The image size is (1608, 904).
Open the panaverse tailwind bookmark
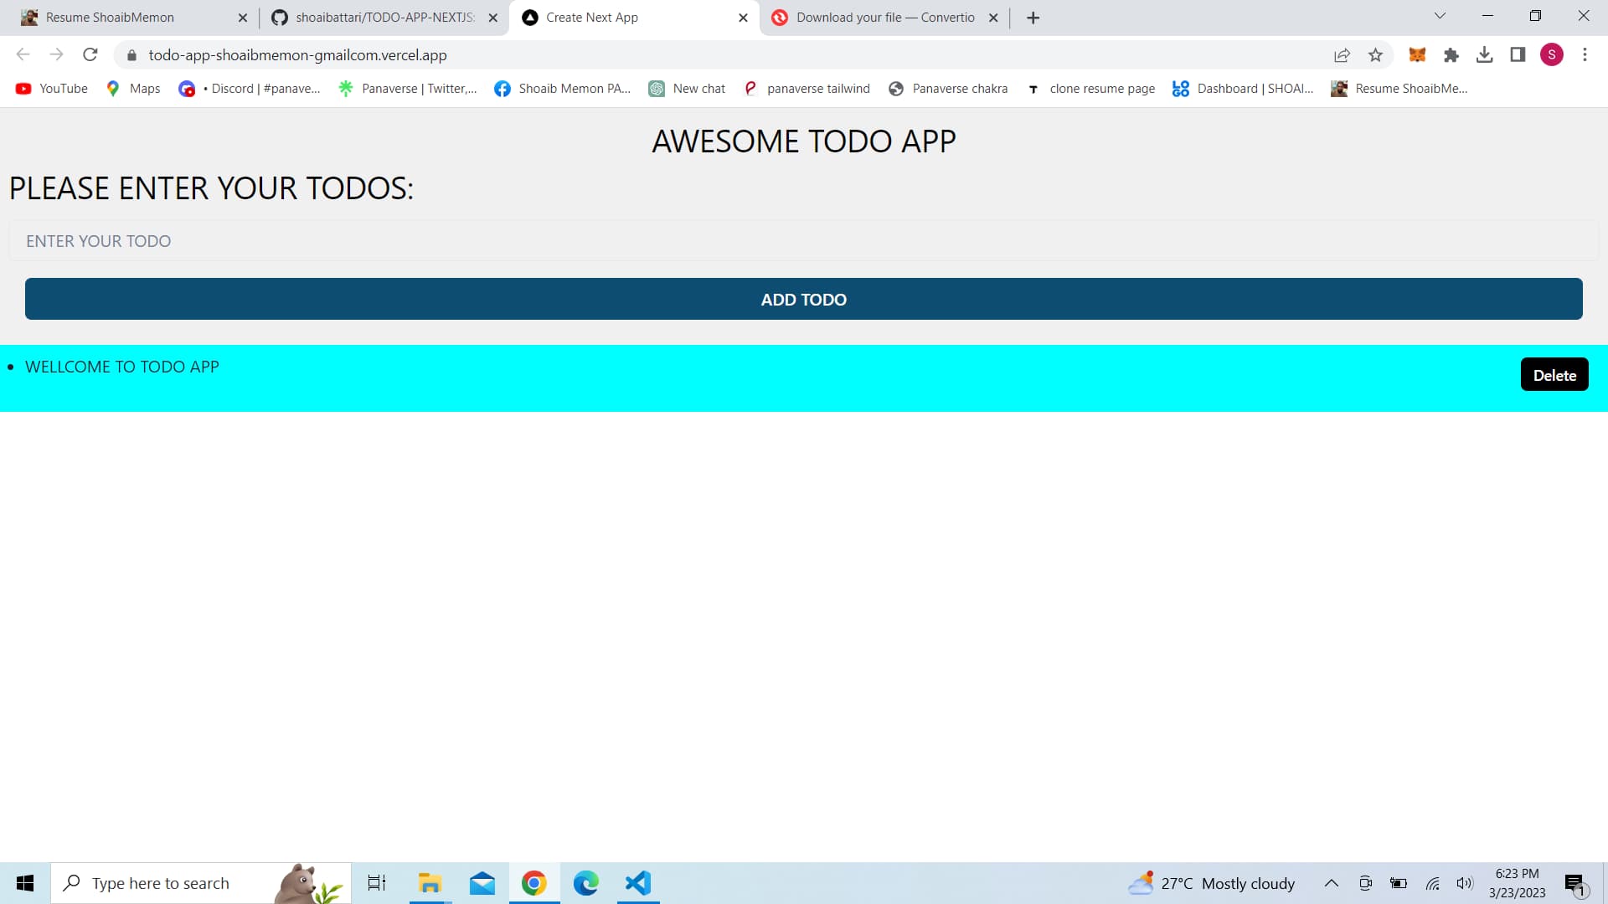807,88
